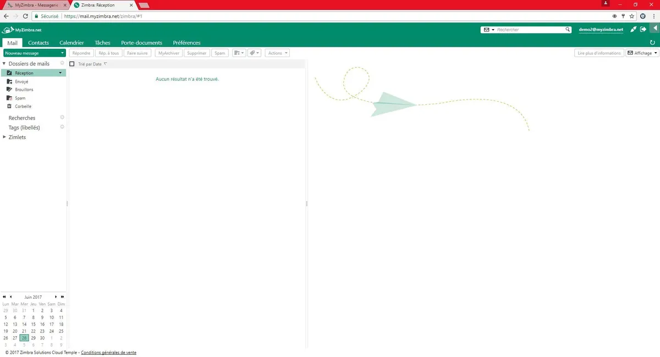The height and width of the screenshot is (357, 660).
Task: Open Conditions générales de vente link
Action: pyautogui.click(x=108, y=353)
